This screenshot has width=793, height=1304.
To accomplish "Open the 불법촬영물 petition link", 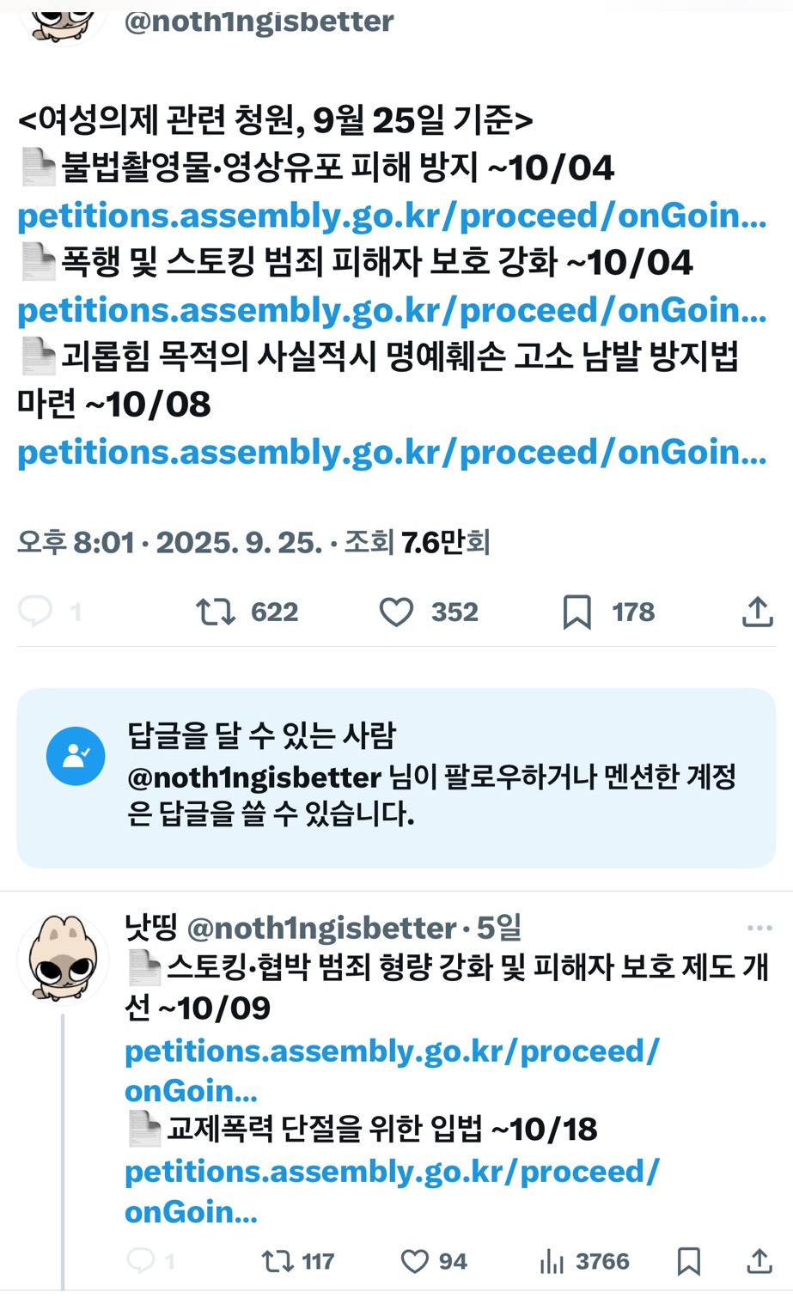I will pyautogui.click(x=391, y=216).
